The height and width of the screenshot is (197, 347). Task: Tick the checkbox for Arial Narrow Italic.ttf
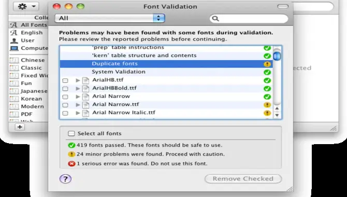(x=65, y=113)
